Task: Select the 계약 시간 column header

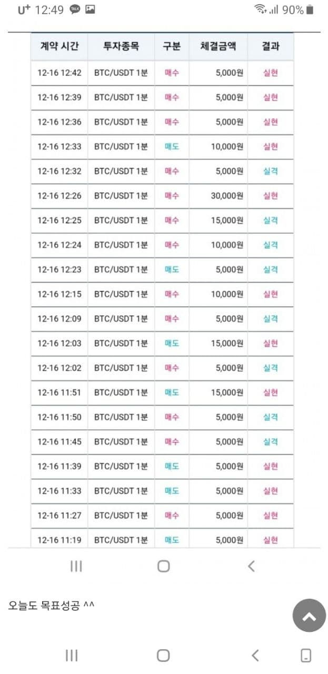Action: click(59, 46)
